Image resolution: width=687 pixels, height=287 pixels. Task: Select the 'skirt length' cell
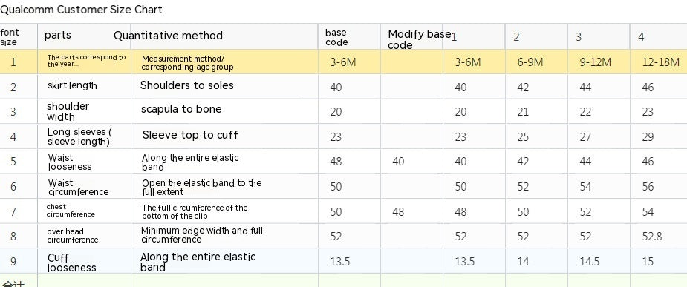point(84,86)
